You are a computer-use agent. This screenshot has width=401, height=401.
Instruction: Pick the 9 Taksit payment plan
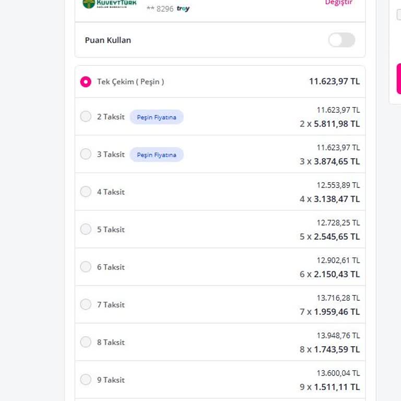click(86, 380)
